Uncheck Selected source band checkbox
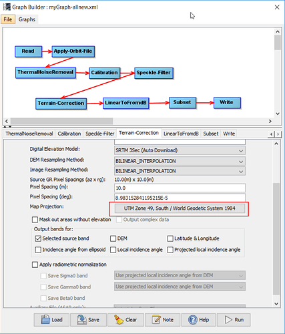 38,238
